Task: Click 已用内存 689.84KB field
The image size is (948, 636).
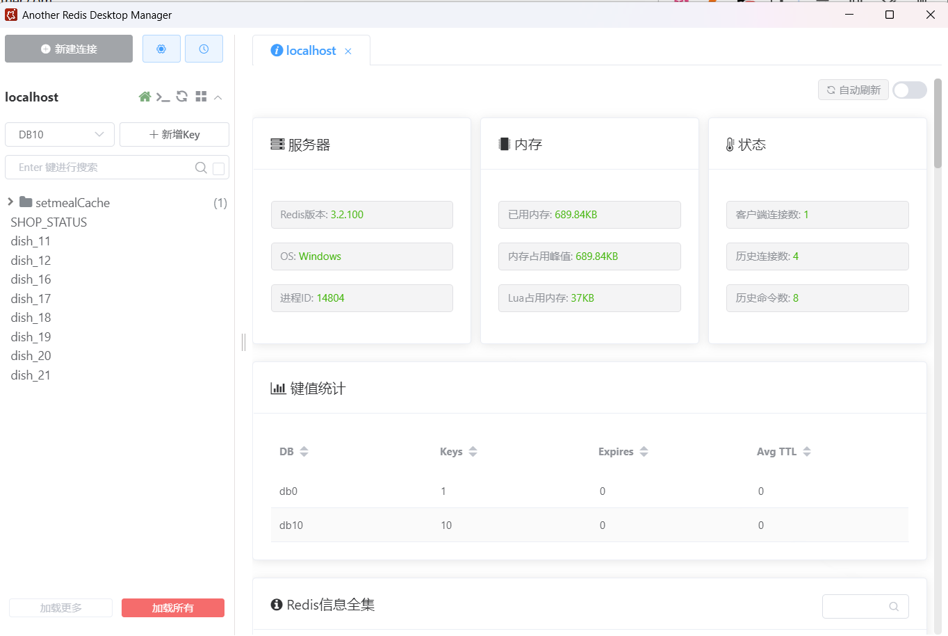Action: click(589, 215)
